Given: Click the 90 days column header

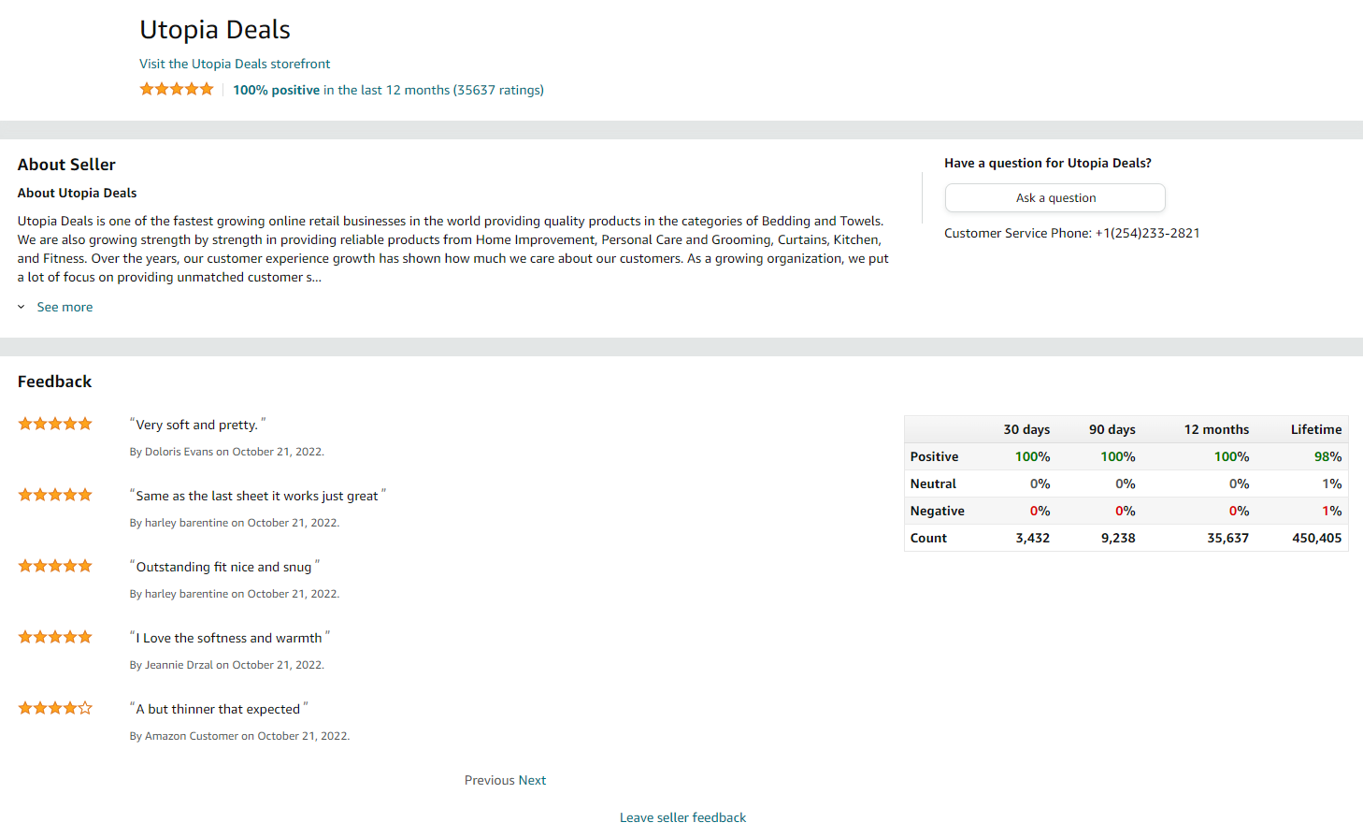Looking at the screenshot, I should tap(1112, 429).
